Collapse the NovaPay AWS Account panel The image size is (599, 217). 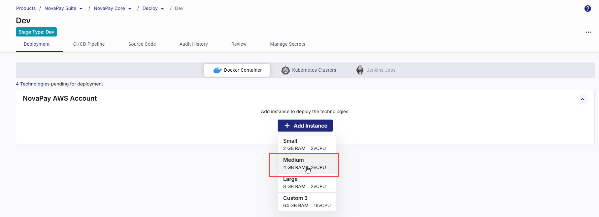pos(582,99)
